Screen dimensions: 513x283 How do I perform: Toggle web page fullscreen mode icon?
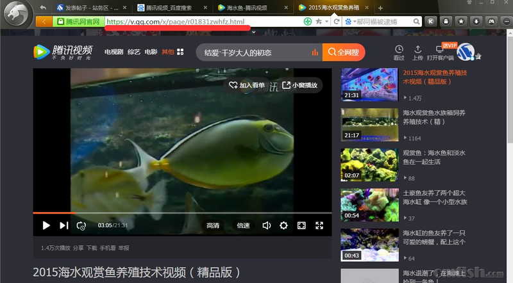tap(301, 225)
